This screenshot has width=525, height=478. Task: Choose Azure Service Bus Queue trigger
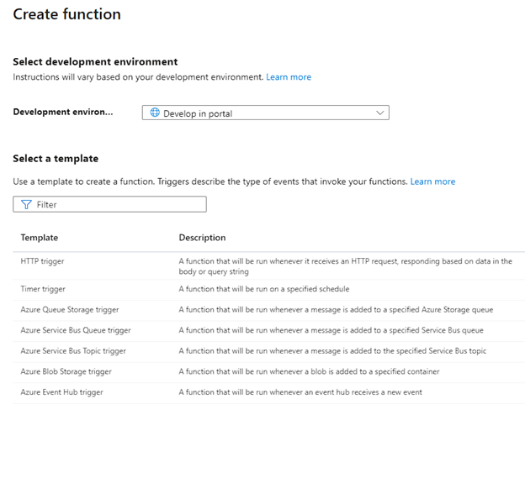(76, 330)
